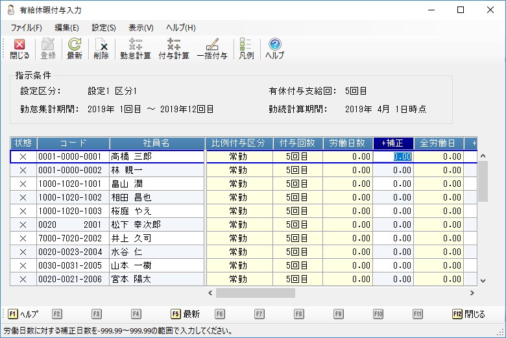Image resolution: width=506 pixels, height=338 pixels.
Task: Open ヘルプ with the question mark icon
Action: click(x=275, y=49)
